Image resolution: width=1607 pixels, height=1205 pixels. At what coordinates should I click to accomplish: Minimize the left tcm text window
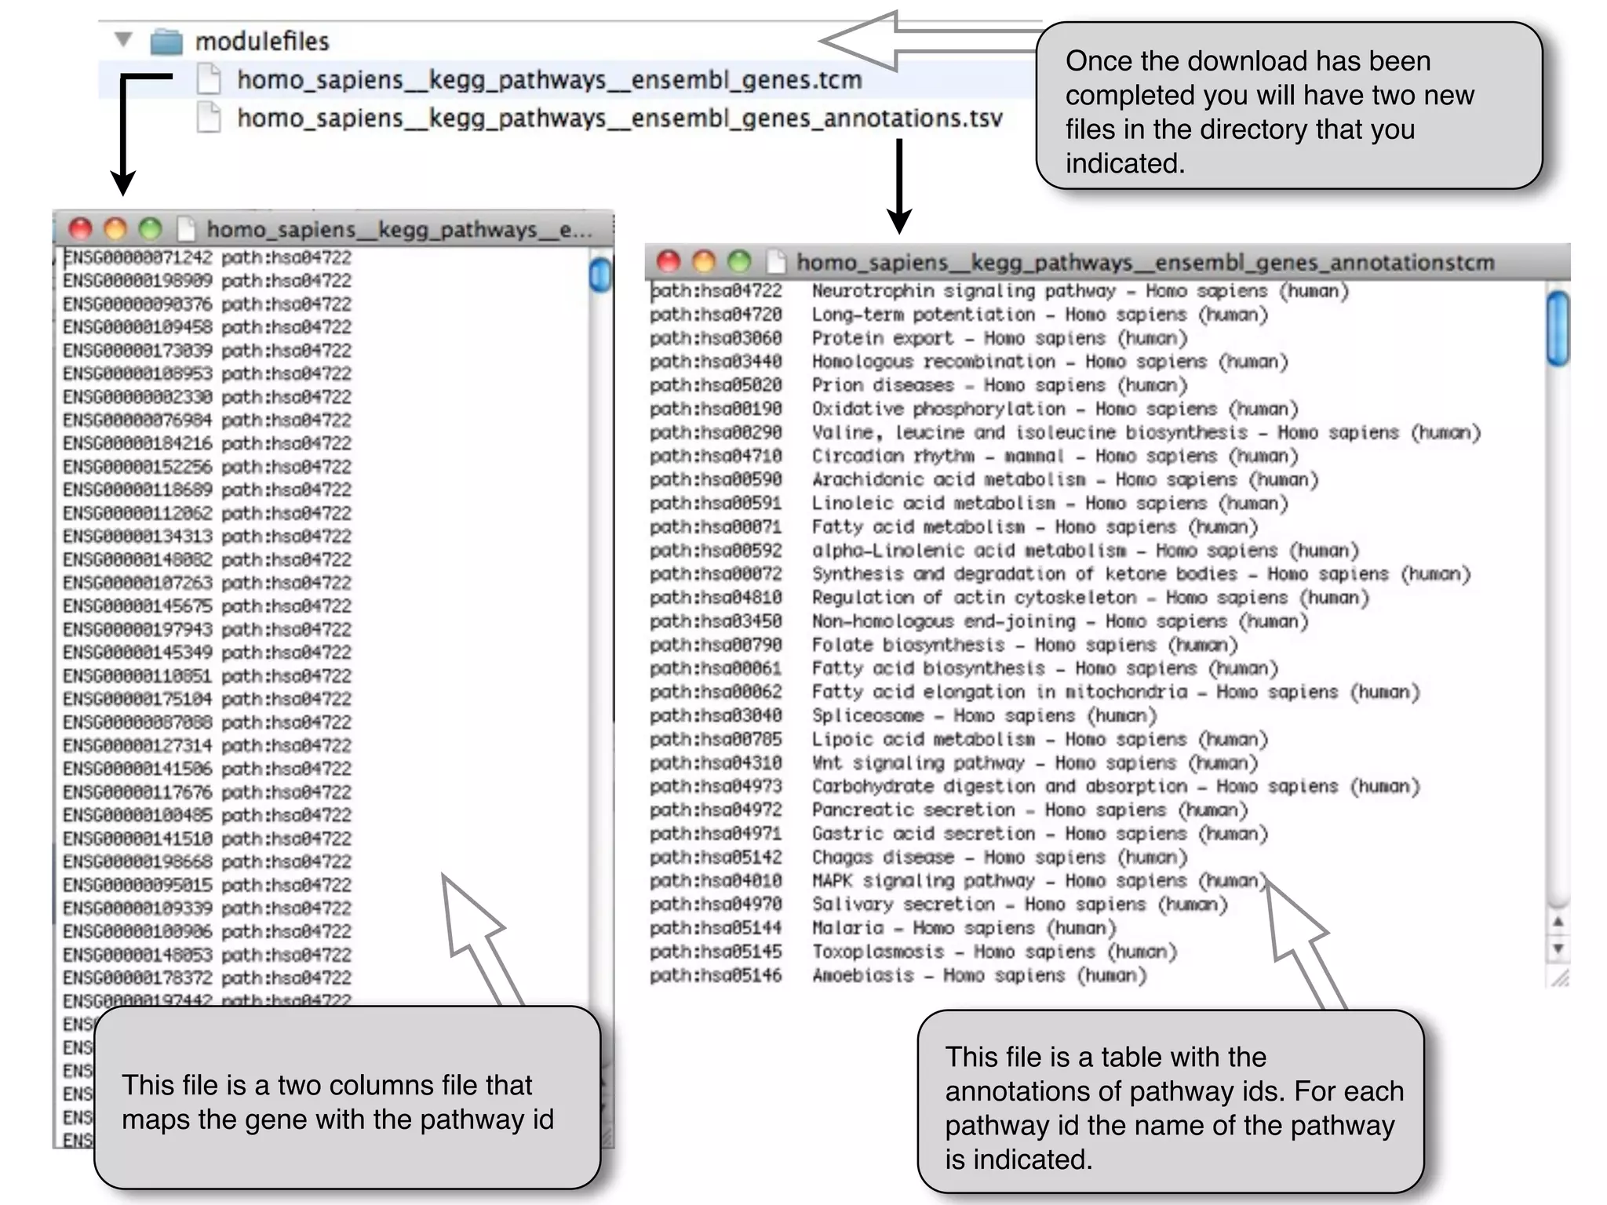(115, 228)
